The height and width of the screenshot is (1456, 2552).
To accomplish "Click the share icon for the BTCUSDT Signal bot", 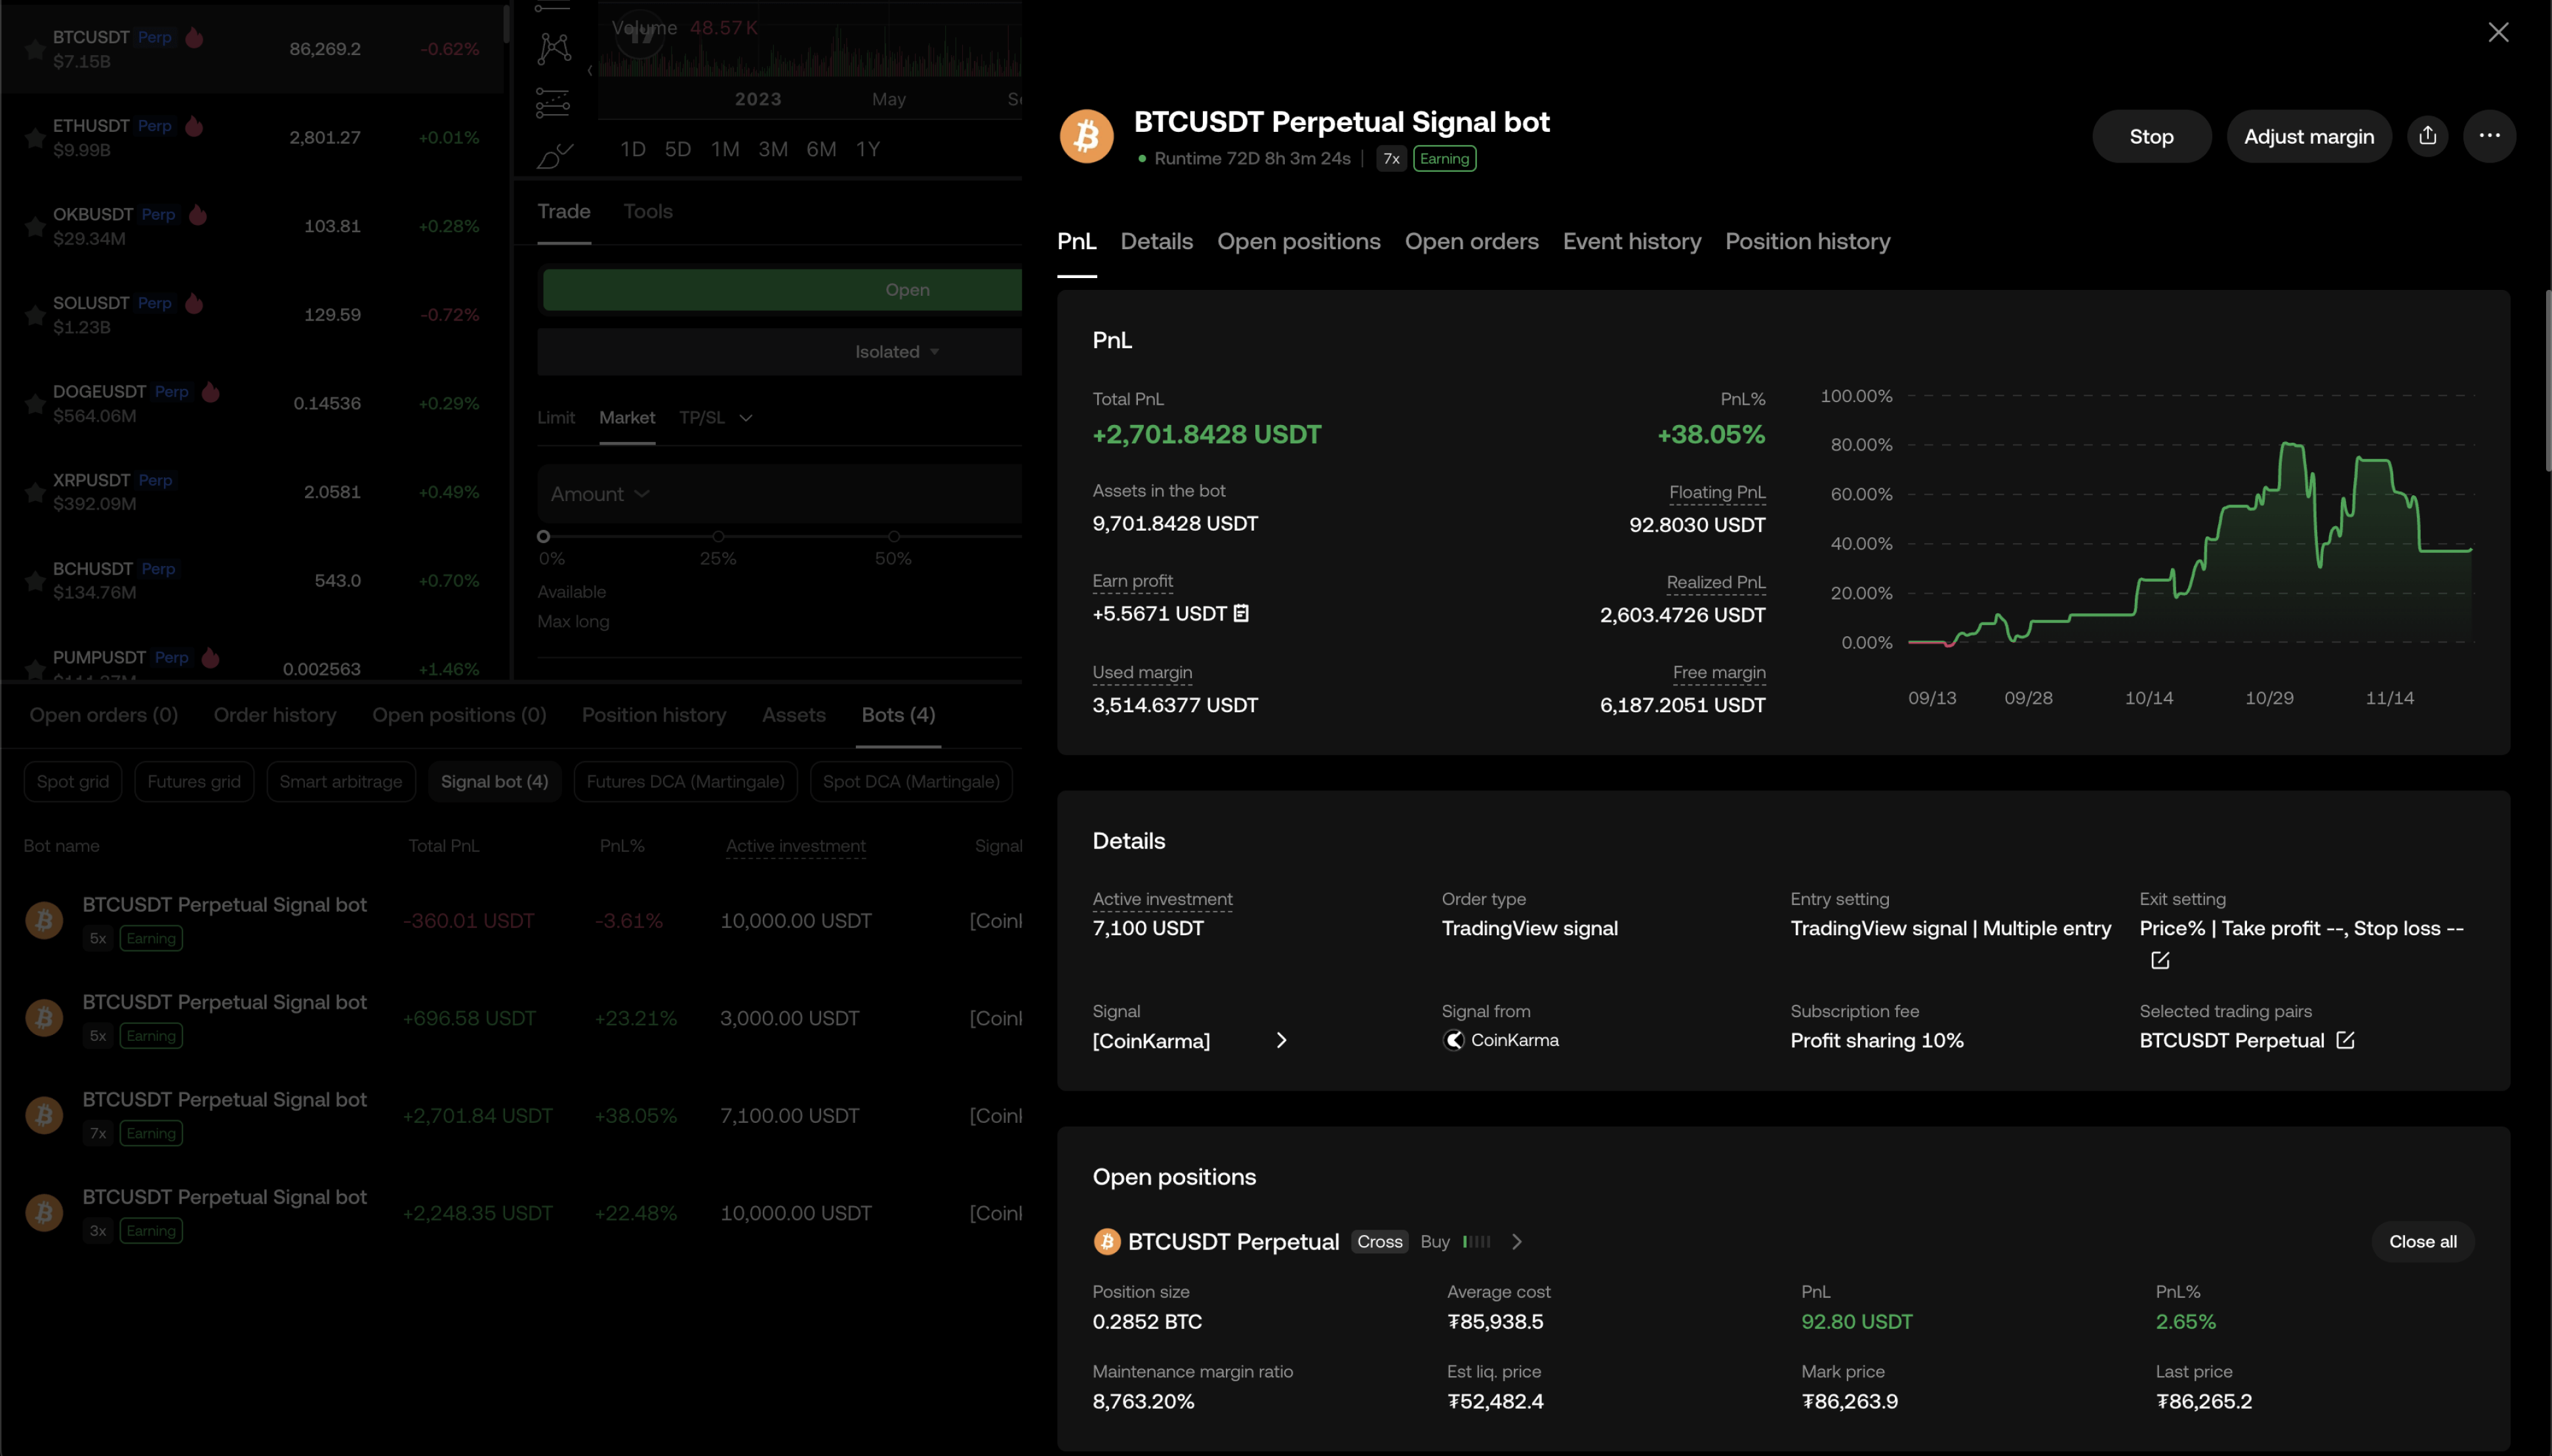I will coord(2427,136).
